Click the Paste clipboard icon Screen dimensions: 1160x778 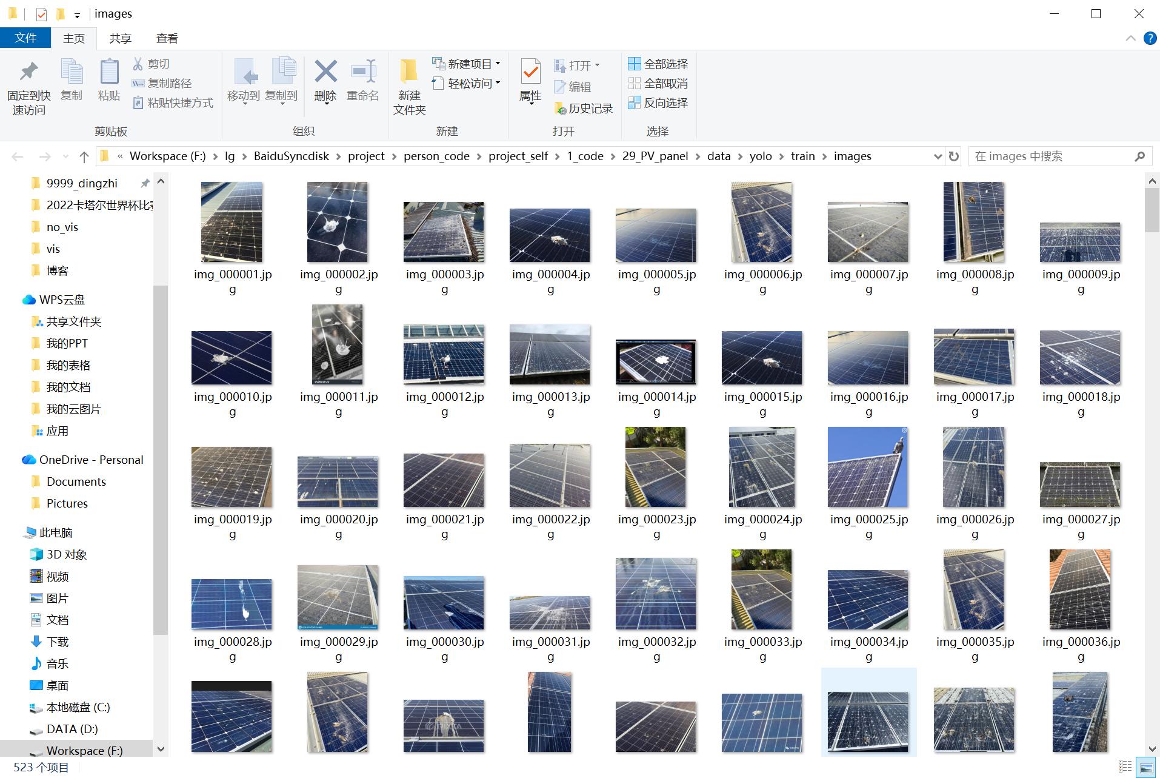pyautogui.click(x=109, y=72)
